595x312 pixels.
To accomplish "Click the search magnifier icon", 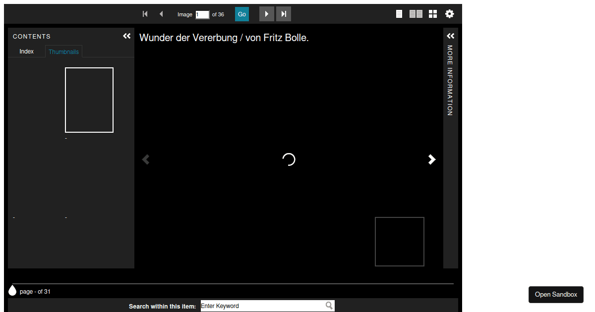I will 329,305.
